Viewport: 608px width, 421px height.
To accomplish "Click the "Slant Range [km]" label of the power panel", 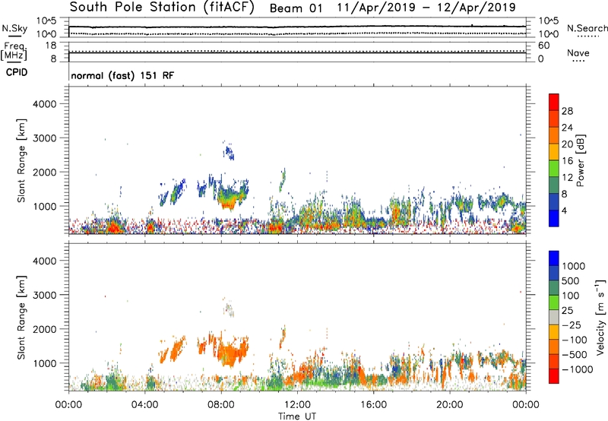I will pyautogui.click(x=21, y=160).
